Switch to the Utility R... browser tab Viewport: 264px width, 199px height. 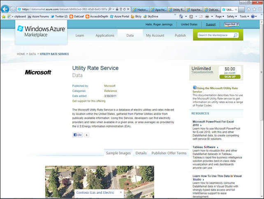pos(177,9)
